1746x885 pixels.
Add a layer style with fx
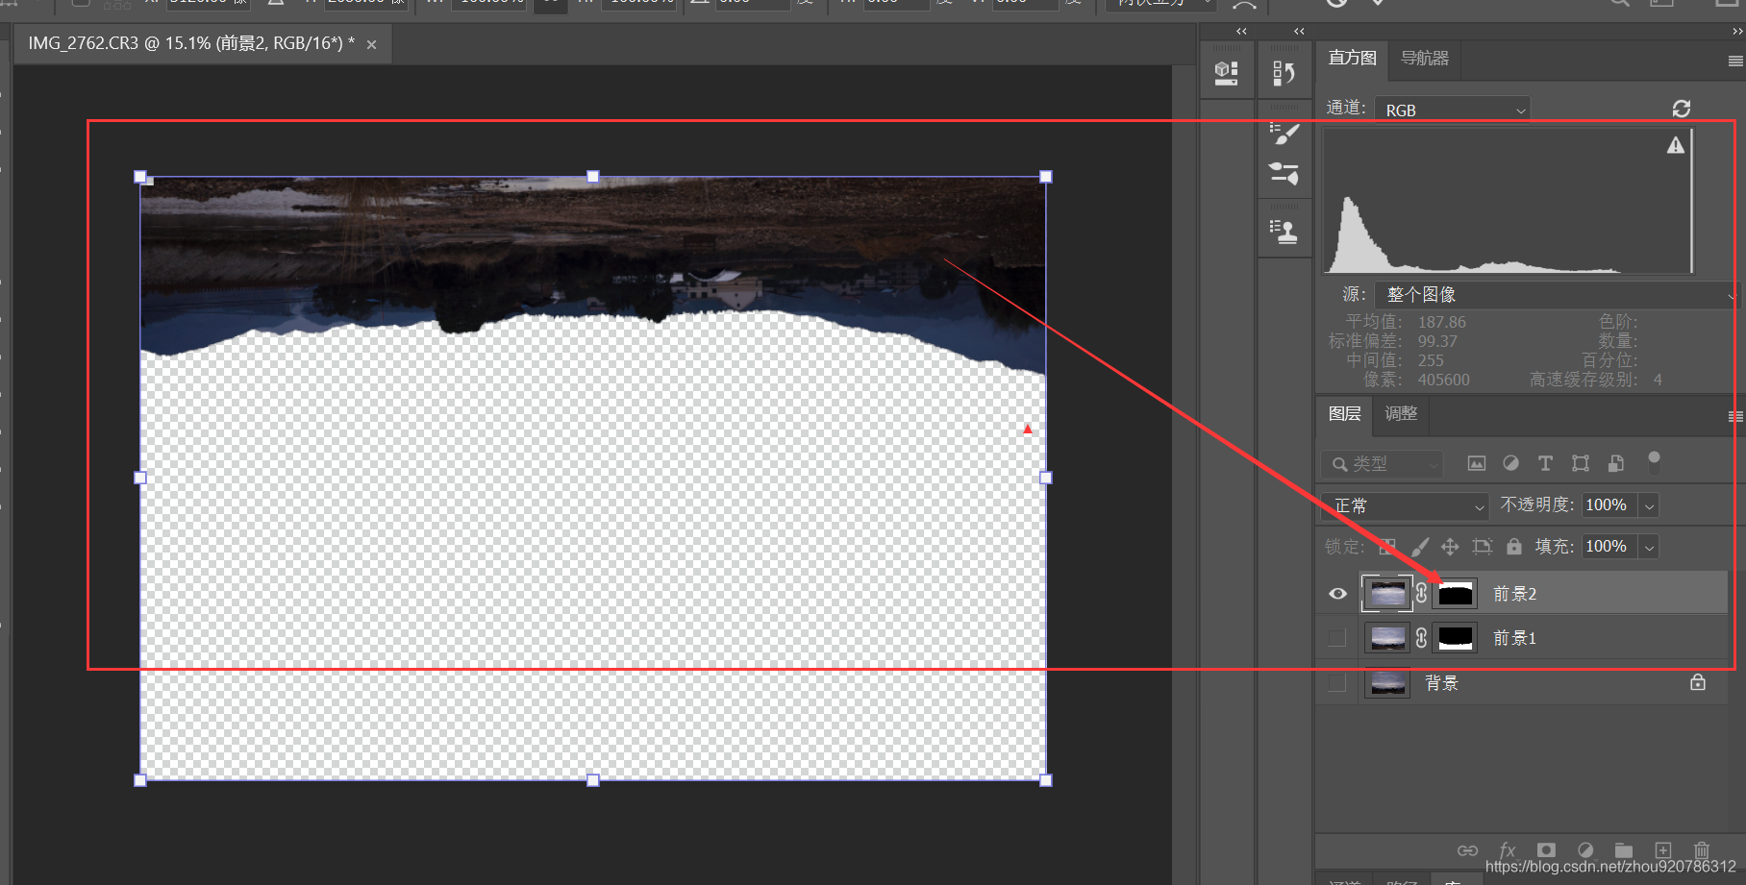coord(1508,850)
